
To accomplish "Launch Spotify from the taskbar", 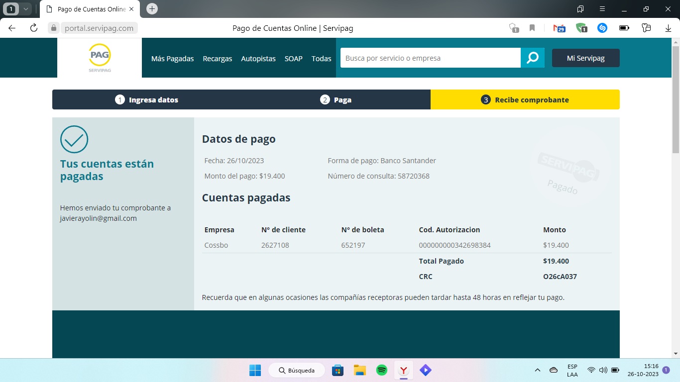I will [381, 370].
